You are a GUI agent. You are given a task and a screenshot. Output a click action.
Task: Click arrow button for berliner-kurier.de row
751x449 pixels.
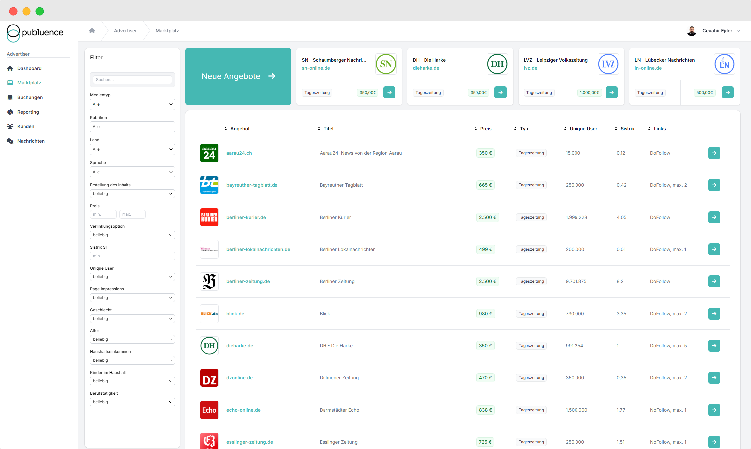pyautogui.click(x=714, y=217)
